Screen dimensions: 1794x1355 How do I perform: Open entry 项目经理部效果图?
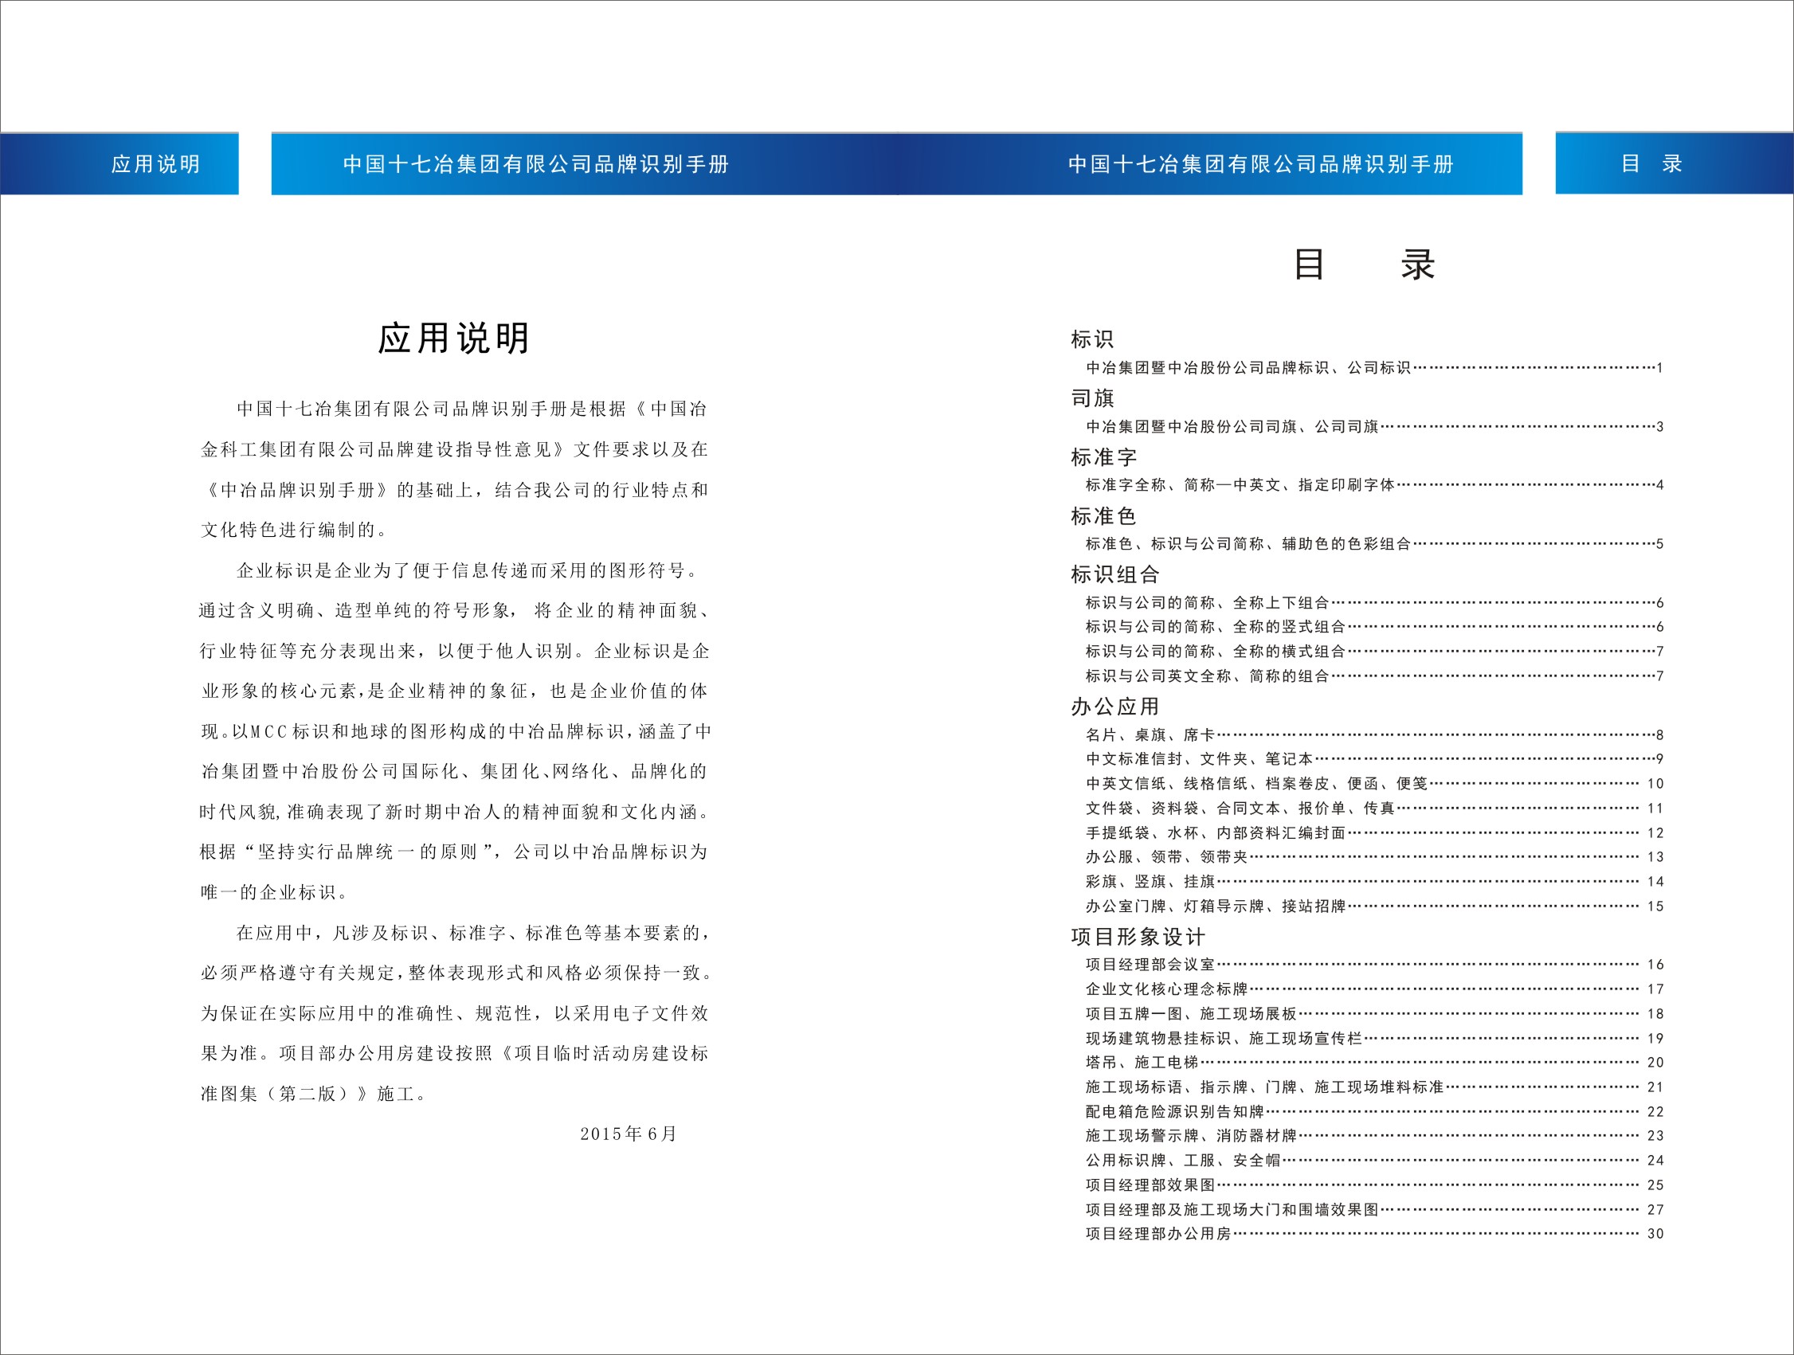click(1375, 1185)
